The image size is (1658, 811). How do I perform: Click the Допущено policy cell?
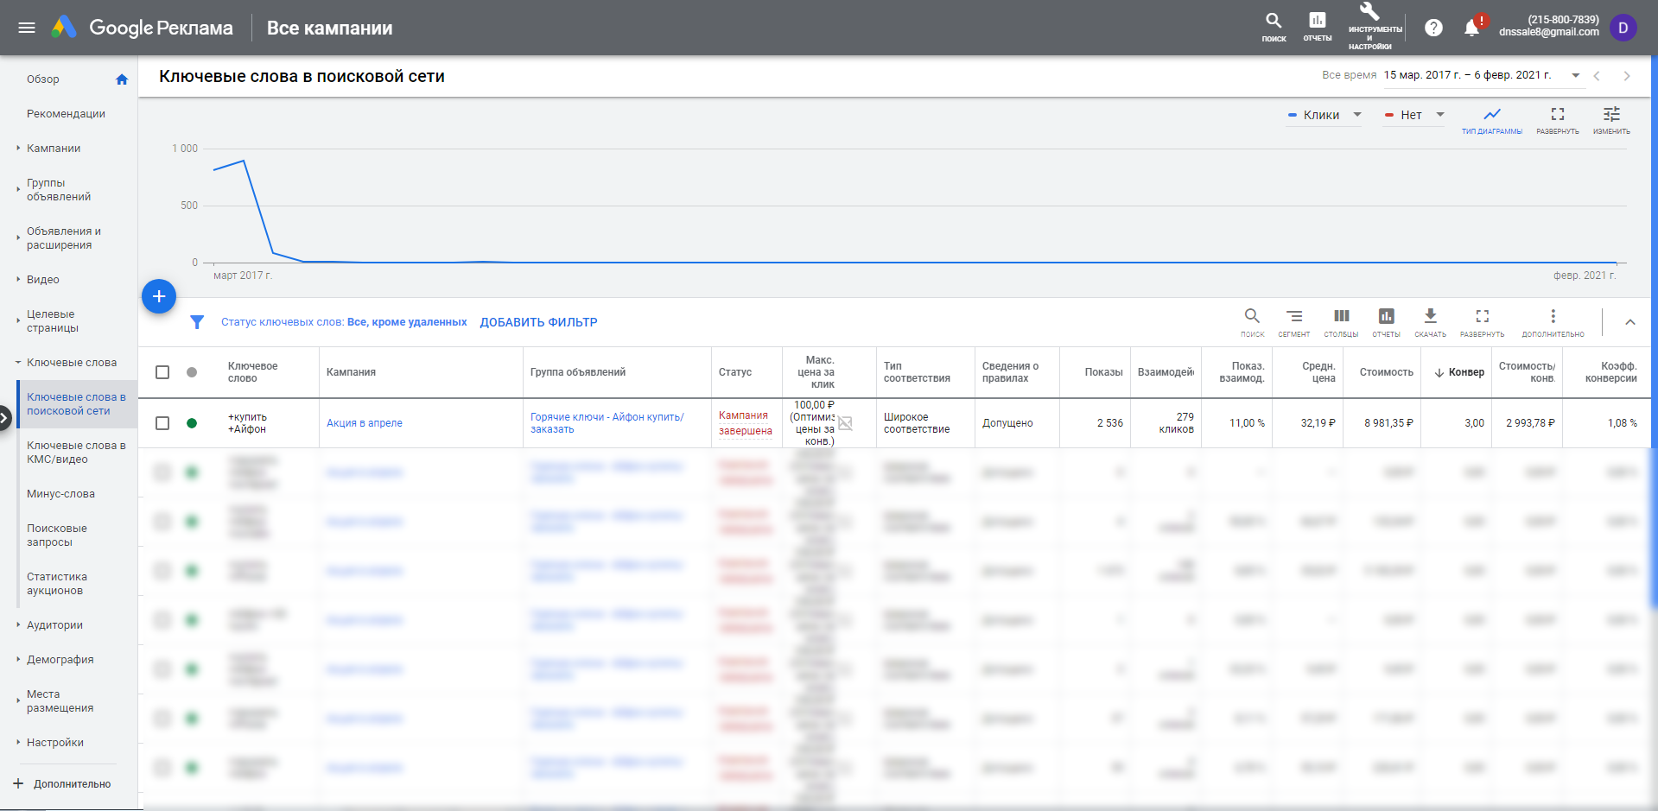[1007, 423]
